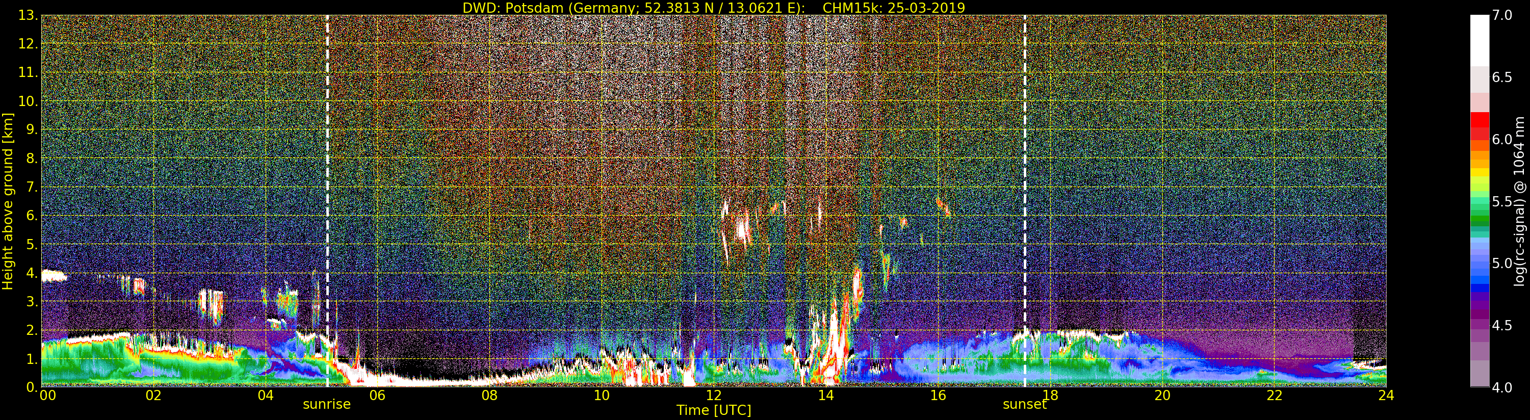Click the time-axis tick label '18'
The height and width of the screenshot is (420, 1530).
point(1050,395)
